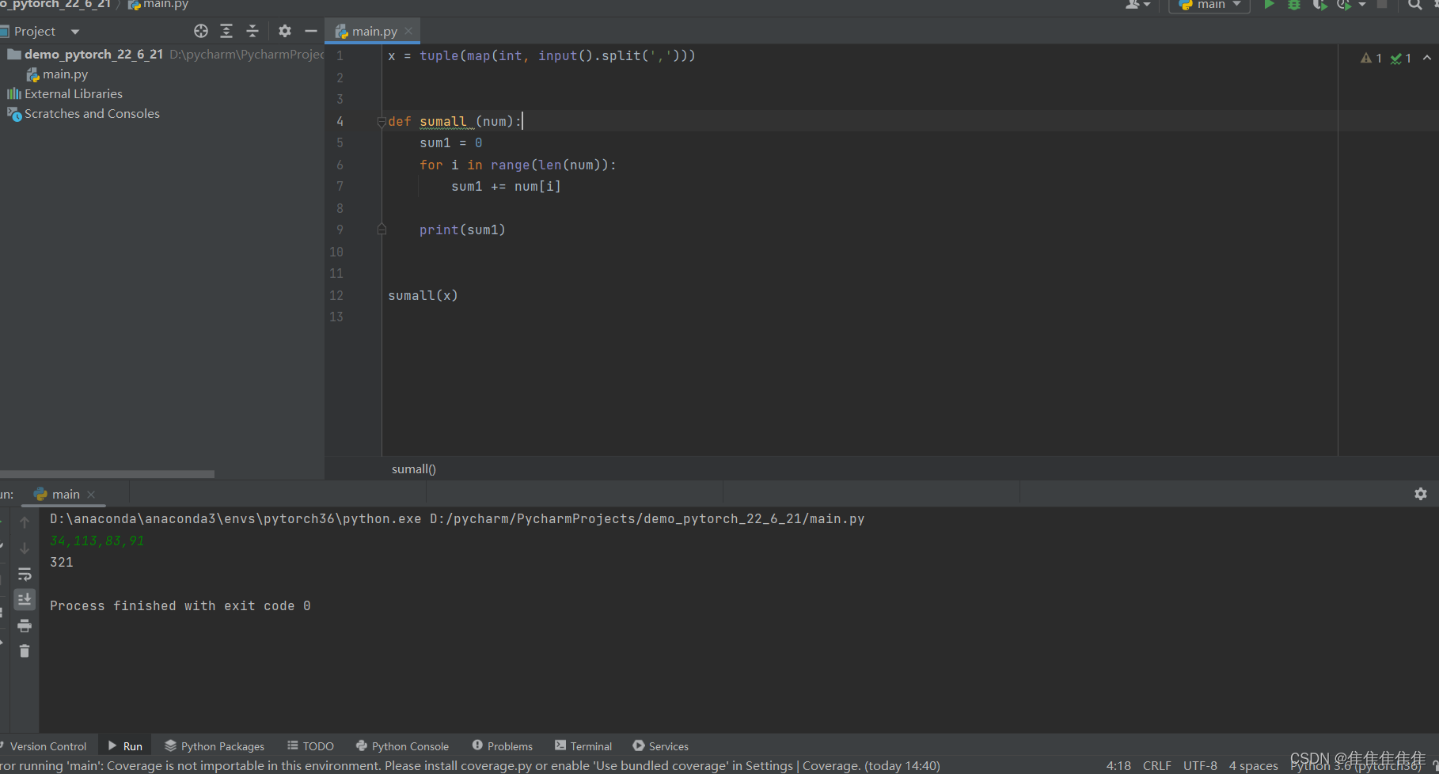Run the main configuration with the green play icon
The image size is (1439, 774).
coord(1269,5)
